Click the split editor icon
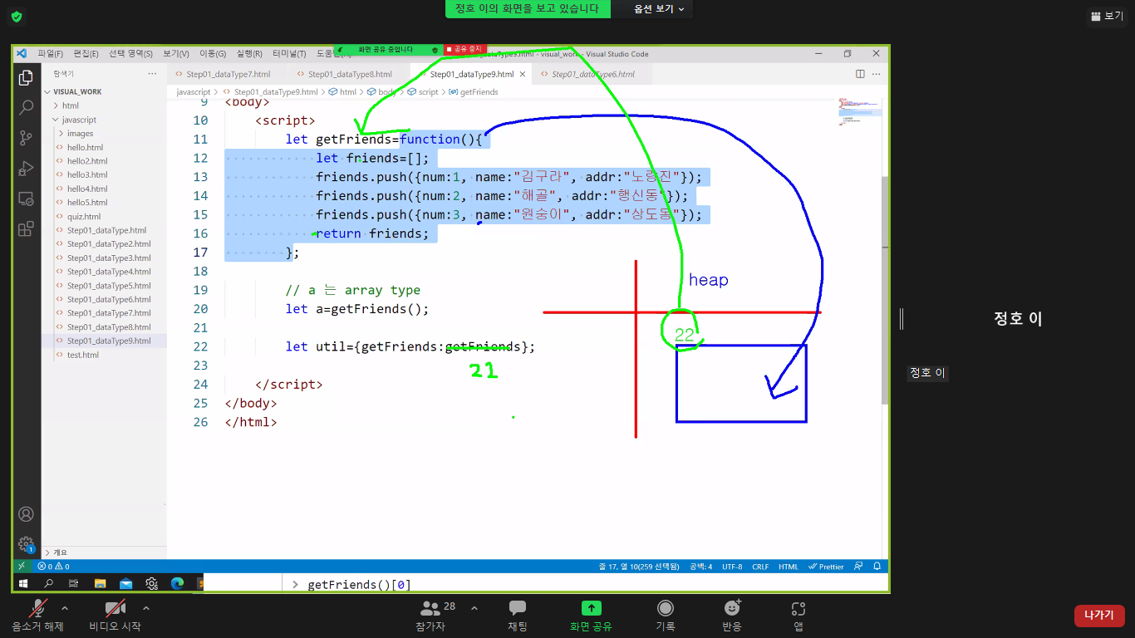 (x=860, y=74)
